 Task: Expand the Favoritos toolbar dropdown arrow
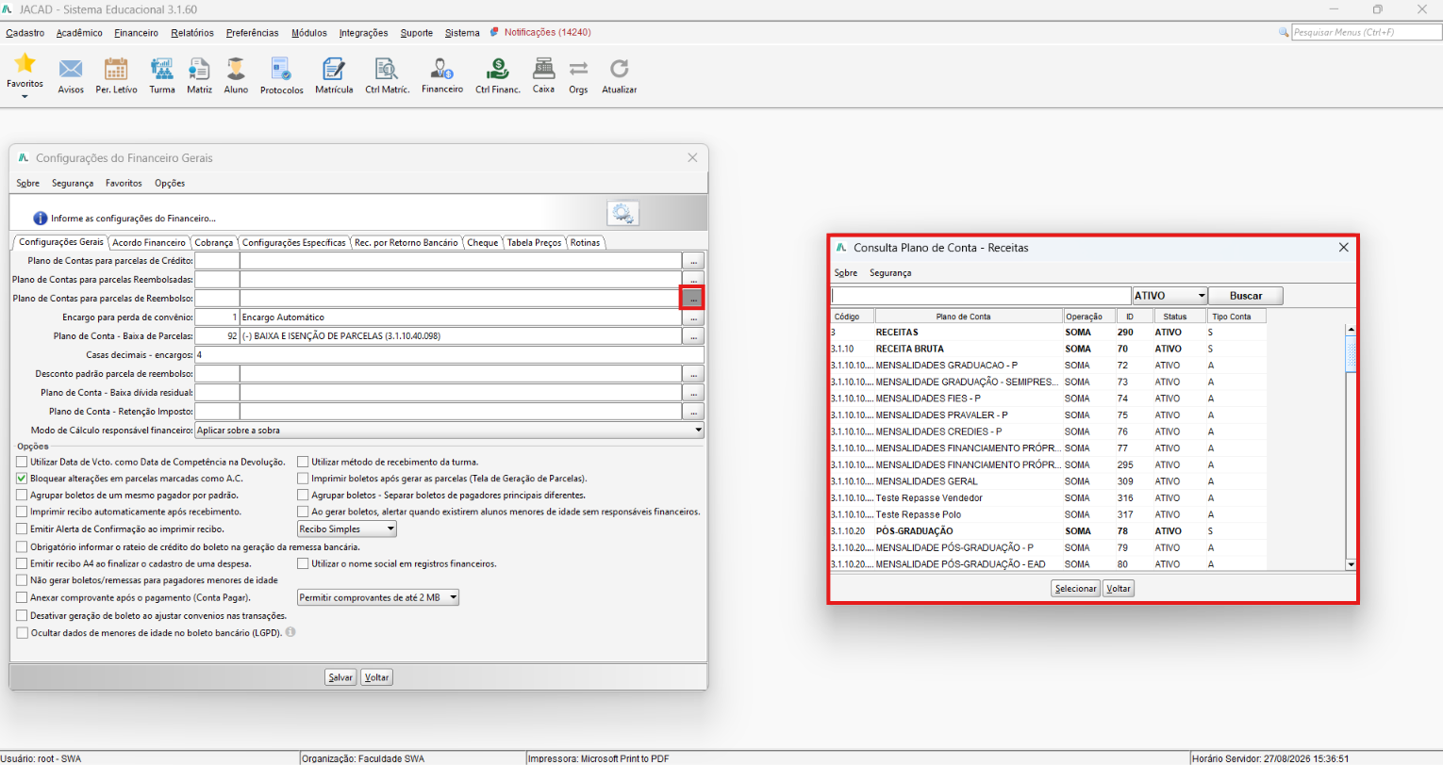tap(25, 95)
